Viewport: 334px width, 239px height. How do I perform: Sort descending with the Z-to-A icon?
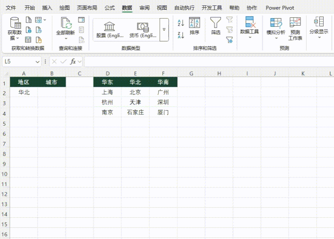click(181, 35)
